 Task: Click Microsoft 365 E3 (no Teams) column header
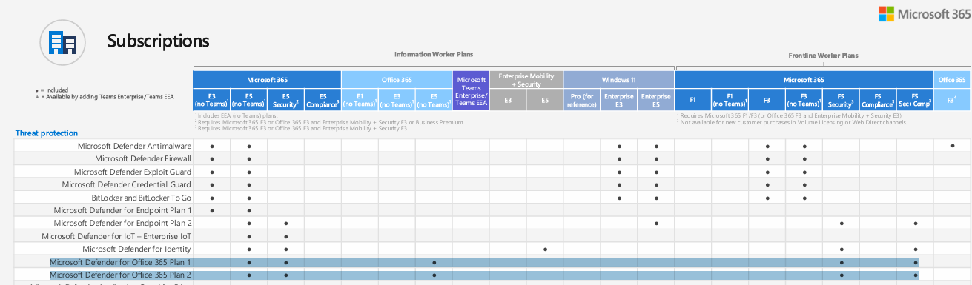point(211,100)
